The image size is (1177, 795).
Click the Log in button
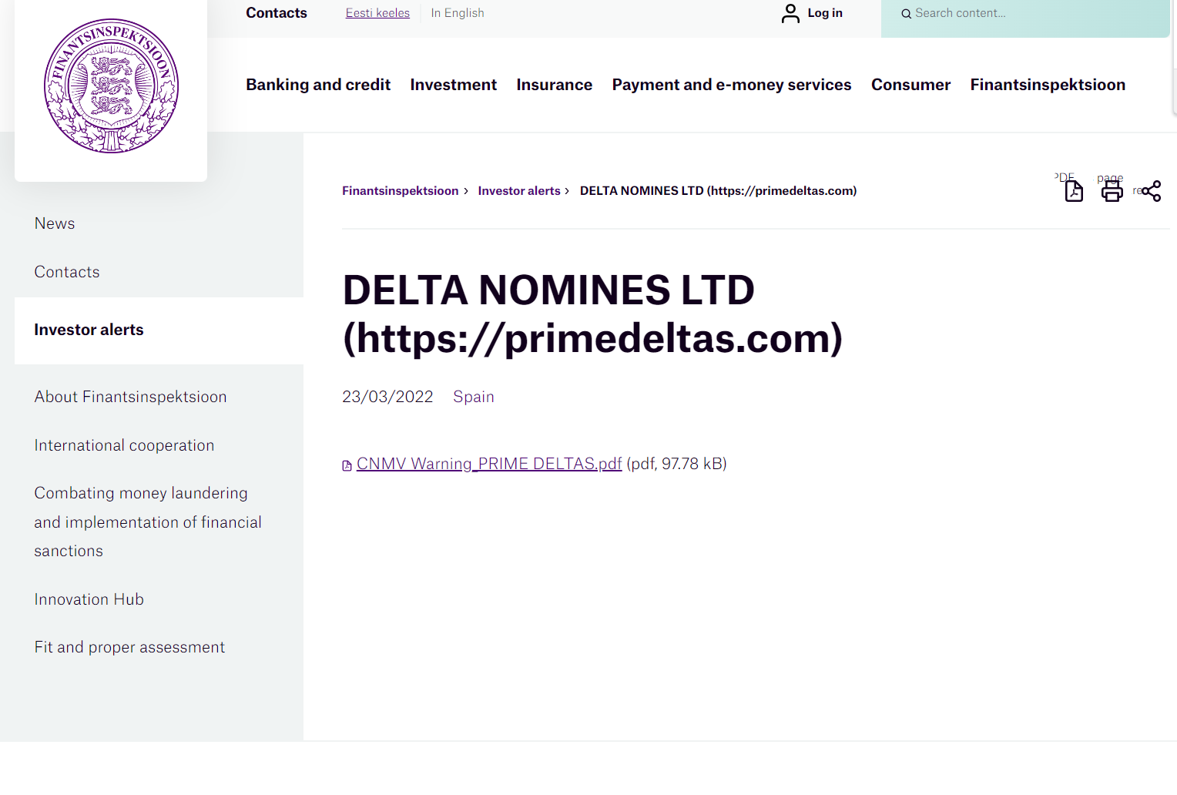[x=824, y=13]
